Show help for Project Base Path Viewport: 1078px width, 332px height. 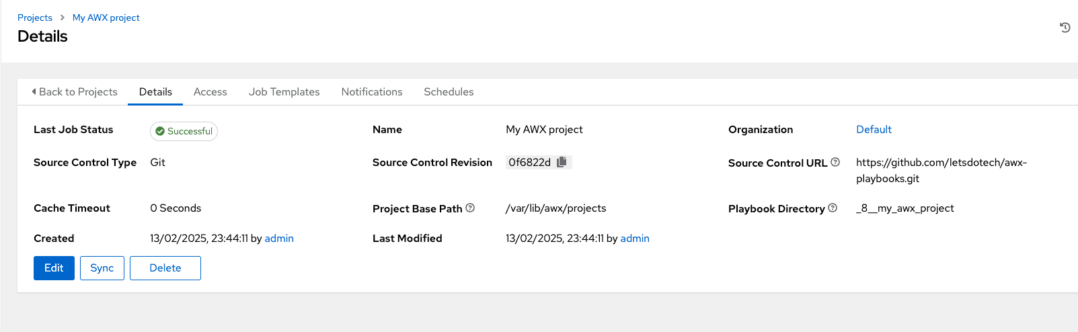pyautogui.click(x=470, y=208)
